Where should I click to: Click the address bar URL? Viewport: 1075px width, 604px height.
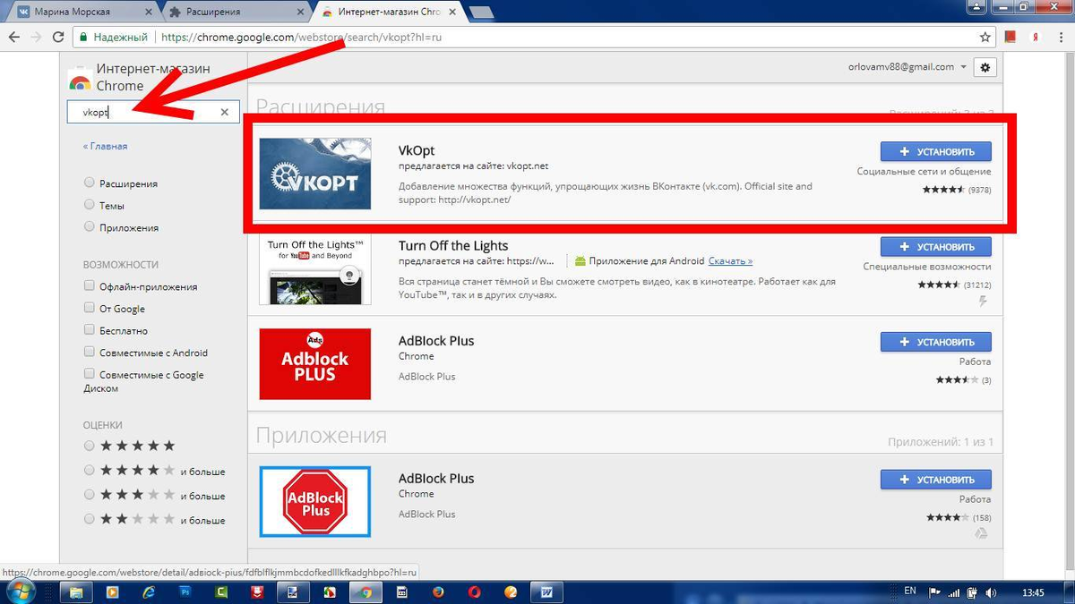tap(301, 38)
